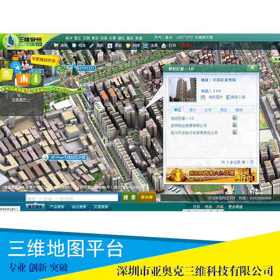Click the 商家入驻 merchant icon
Viewport: 280px width, 280px height.
coord(228,98)
